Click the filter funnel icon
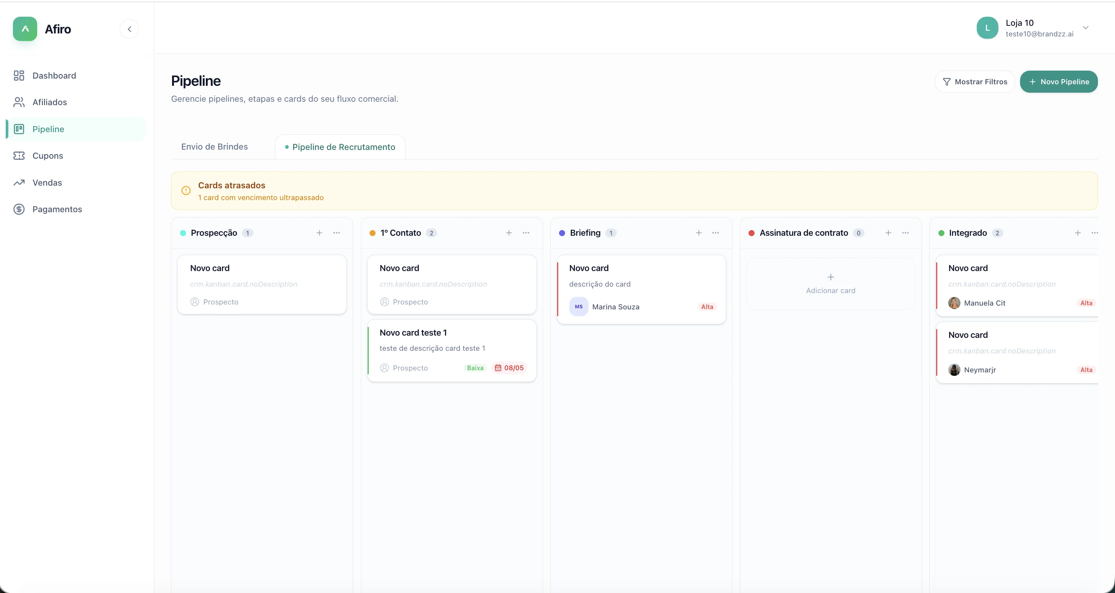The height and width of the screenshot is (593, 1115). 947,82
